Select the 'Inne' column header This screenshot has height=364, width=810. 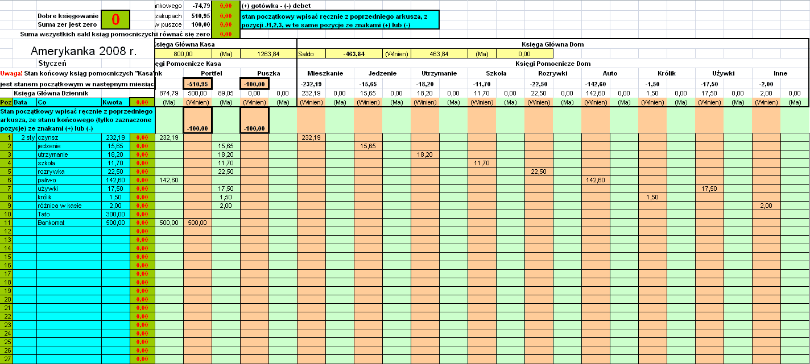tap(780, 73)
